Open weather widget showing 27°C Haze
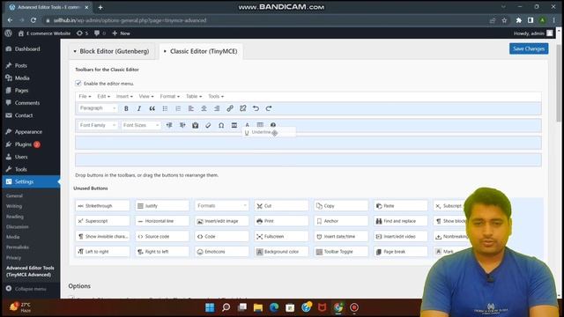 [x=21, y=307]
